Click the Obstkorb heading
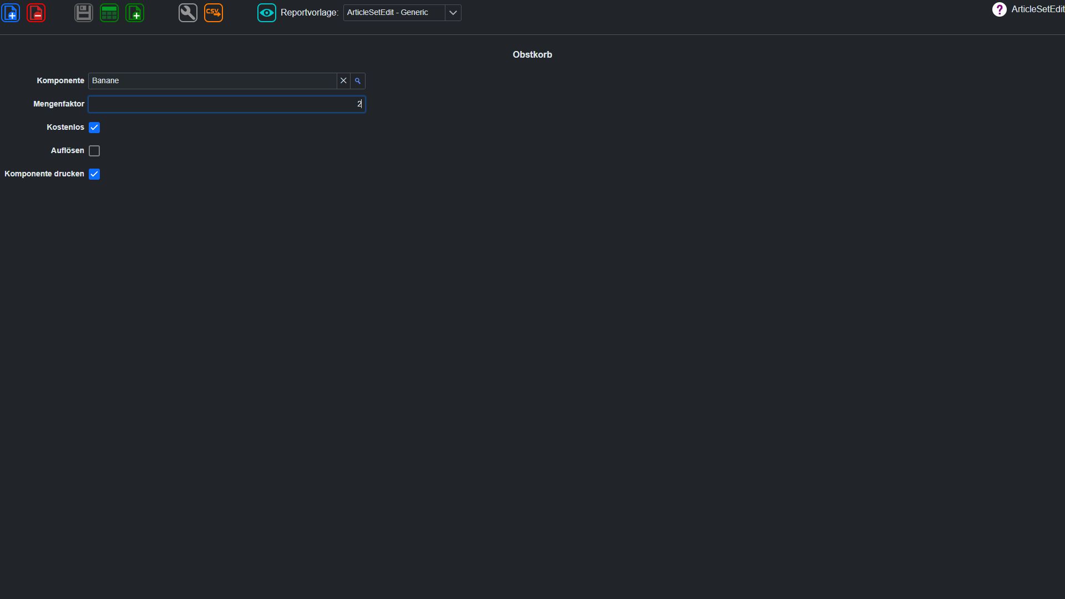Viewport: 1065px width, 599px height. coord(532,54)
